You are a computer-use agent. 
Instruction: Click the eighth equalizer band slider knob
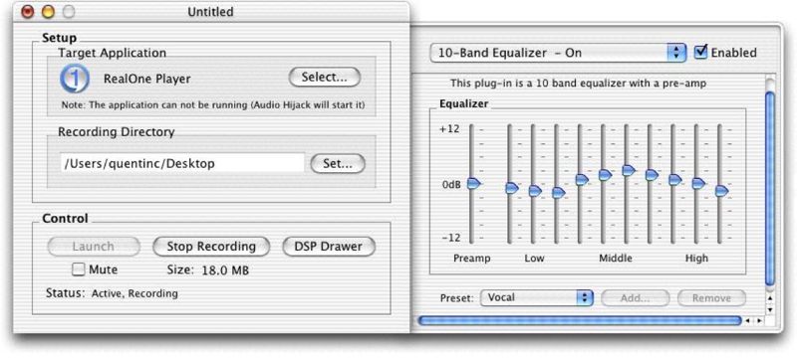tap(675, 180)
